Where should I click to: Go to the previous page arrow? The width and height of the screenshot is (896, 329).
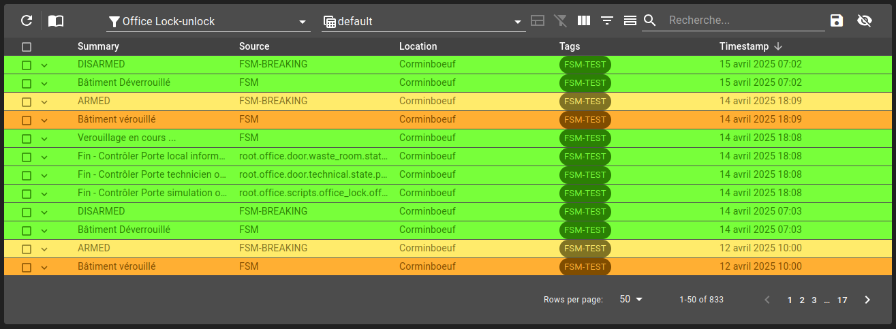[x=768, y=300]
